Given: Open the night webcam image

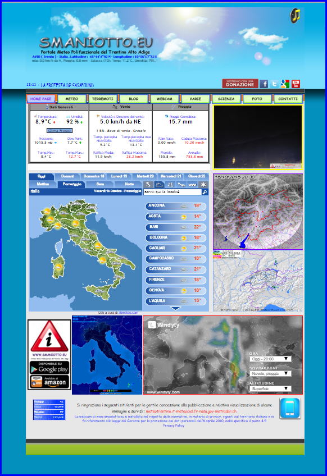Looking at the screenshot, I should click(258, 137).
